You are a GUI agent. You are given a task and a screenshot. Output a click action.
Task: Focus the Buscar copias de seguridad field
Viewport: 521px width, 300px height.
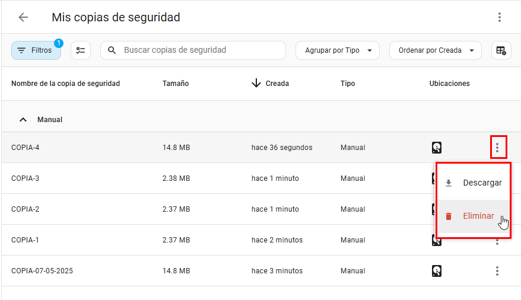(x=196, y=50)
